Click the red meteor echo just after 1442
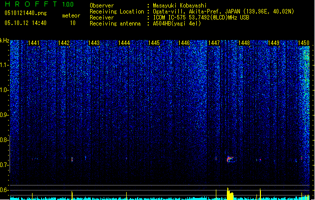Image resolution: width=315 pixels, height=200 pixels. tap(72, 159)
